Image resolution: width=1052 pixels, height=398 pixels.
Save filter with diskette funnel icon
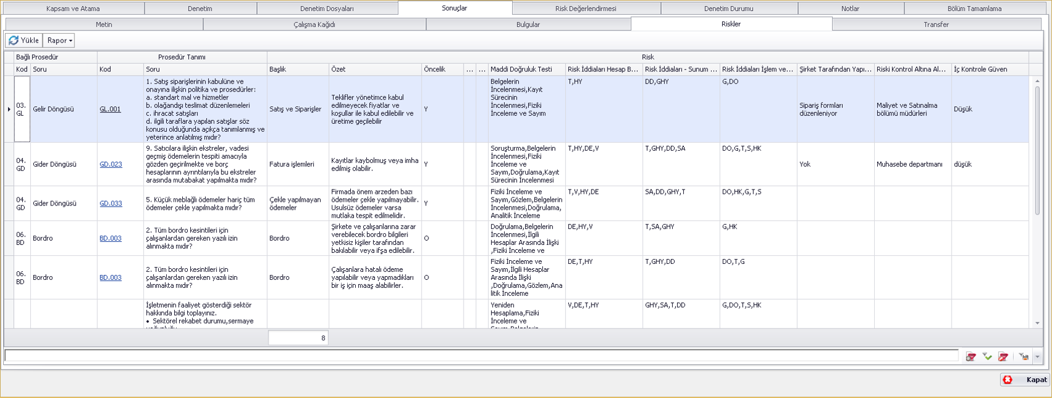(1023, 357)
